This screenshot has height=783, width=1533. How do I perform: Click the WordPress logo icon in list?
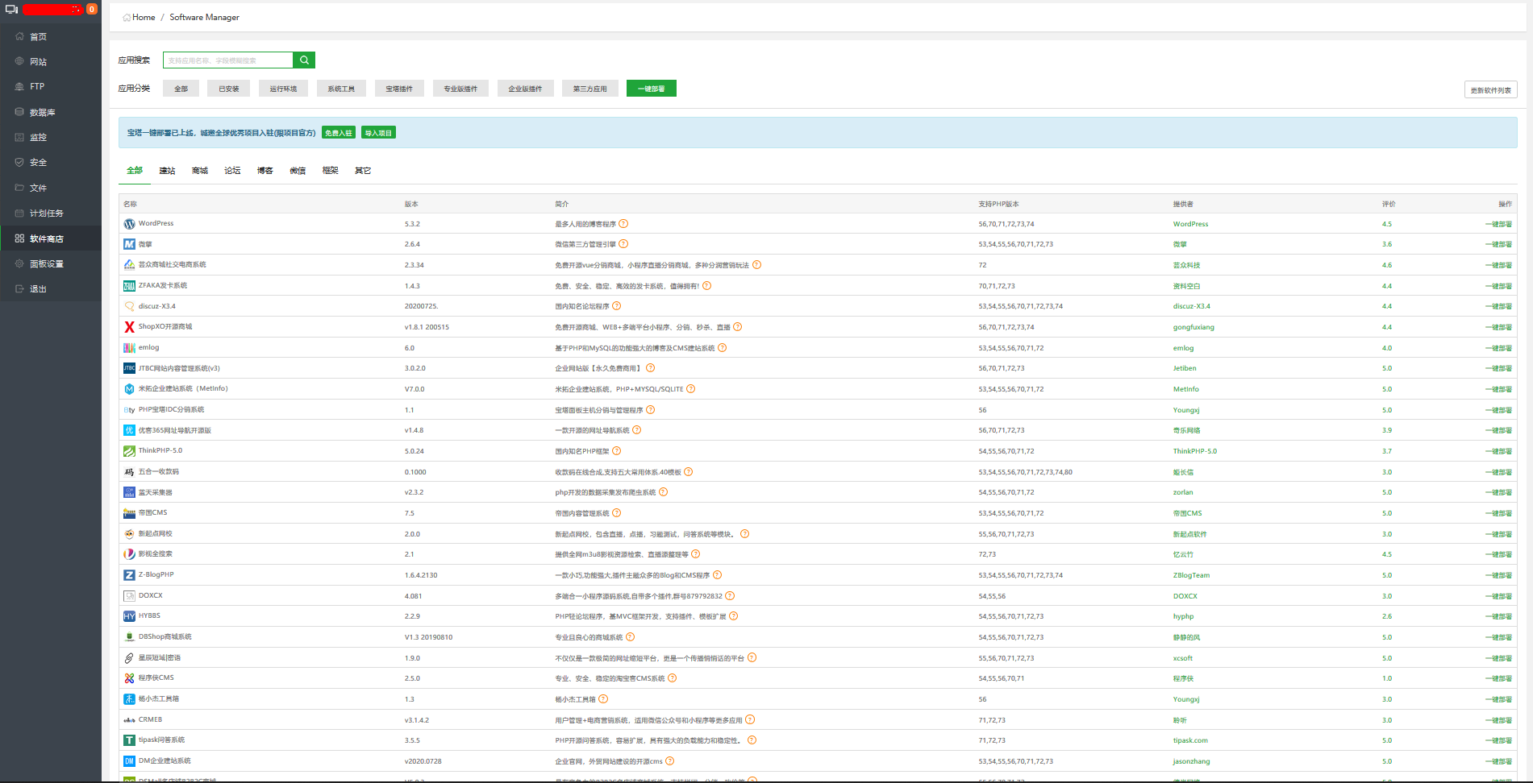129,224
